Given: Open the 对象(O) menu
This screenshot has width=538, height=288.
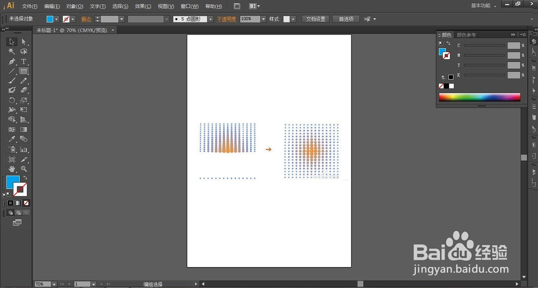Looking at the screenshot, I should point(75,6).
